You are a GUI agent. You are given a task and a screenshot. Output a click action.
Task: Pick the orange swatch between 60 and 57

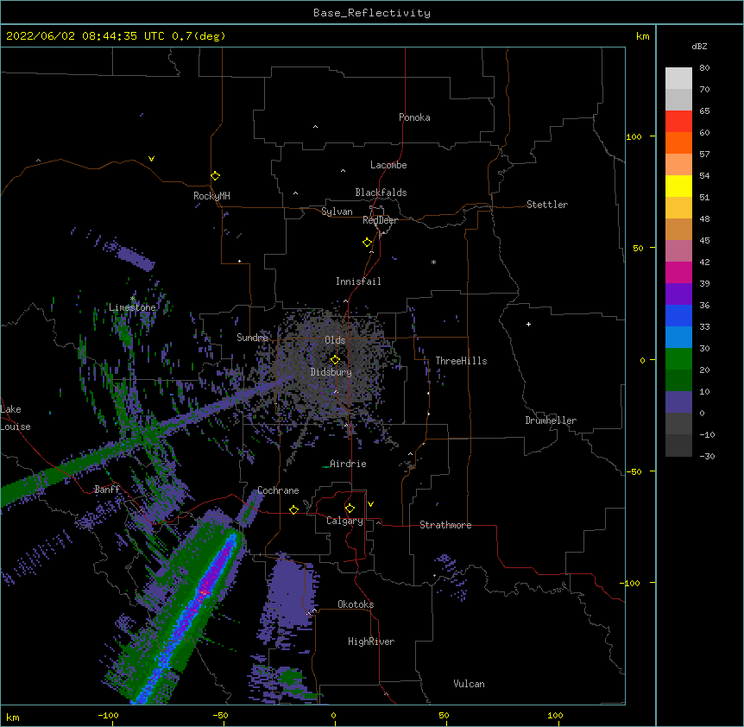678,142
